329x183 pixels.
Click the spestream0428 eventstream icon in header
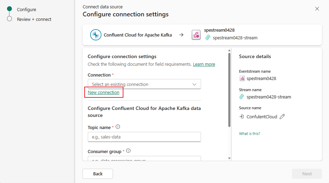click(196, 35)
